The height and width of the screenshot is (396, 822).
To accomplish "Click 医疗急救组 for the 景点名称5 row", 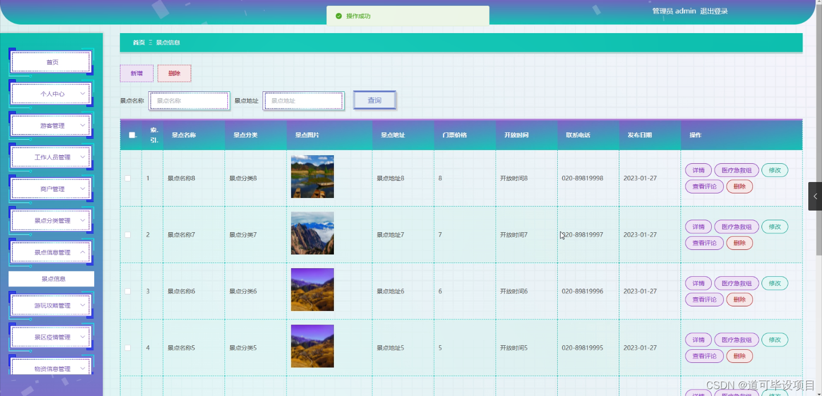I will click(736, 340).
